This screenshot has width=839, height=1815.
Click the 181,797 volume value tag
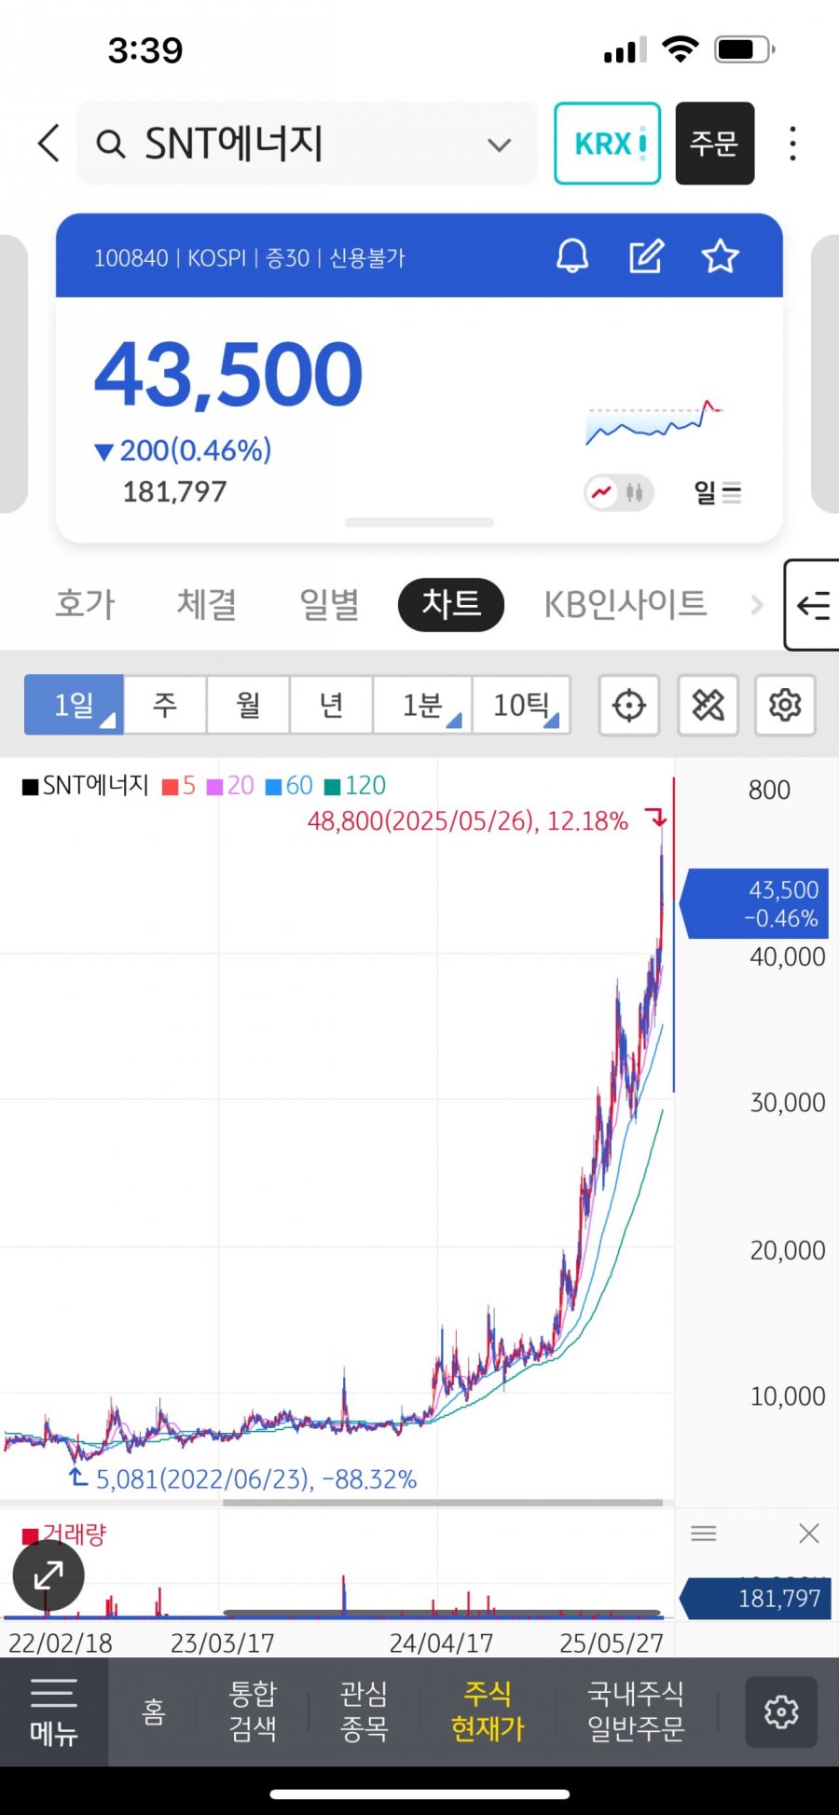755,1599
